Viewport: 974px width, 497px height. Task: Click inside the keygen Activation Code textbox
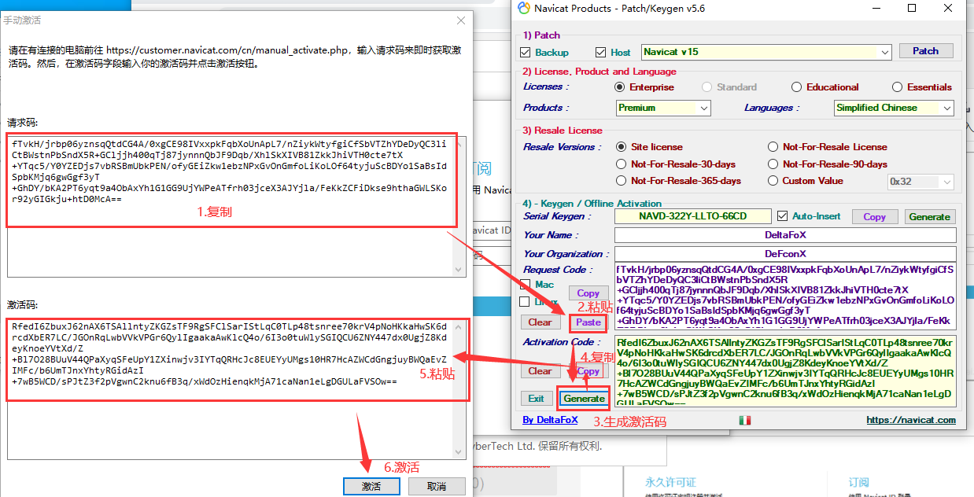click(x=785, y=371)
